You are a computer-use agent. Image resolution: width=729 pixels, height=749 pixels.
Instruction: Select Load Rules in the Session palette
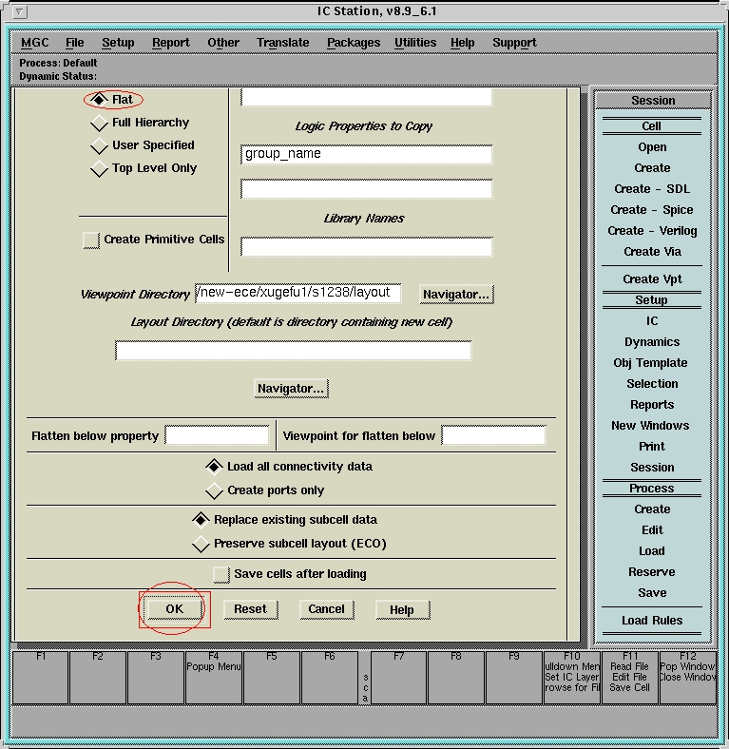tap(652, 621)
